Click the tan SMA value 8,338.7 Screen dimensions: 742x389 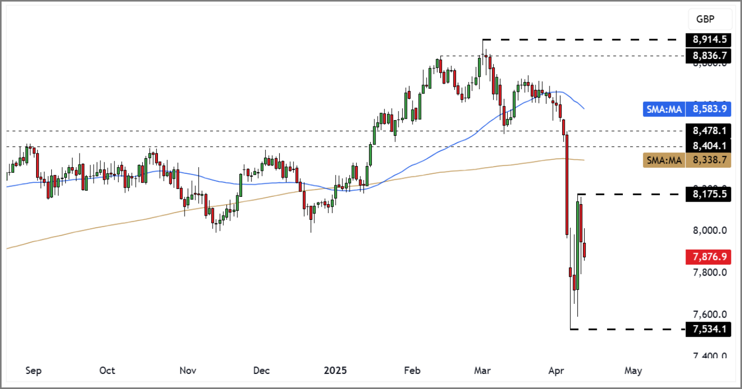coord(709,161)
